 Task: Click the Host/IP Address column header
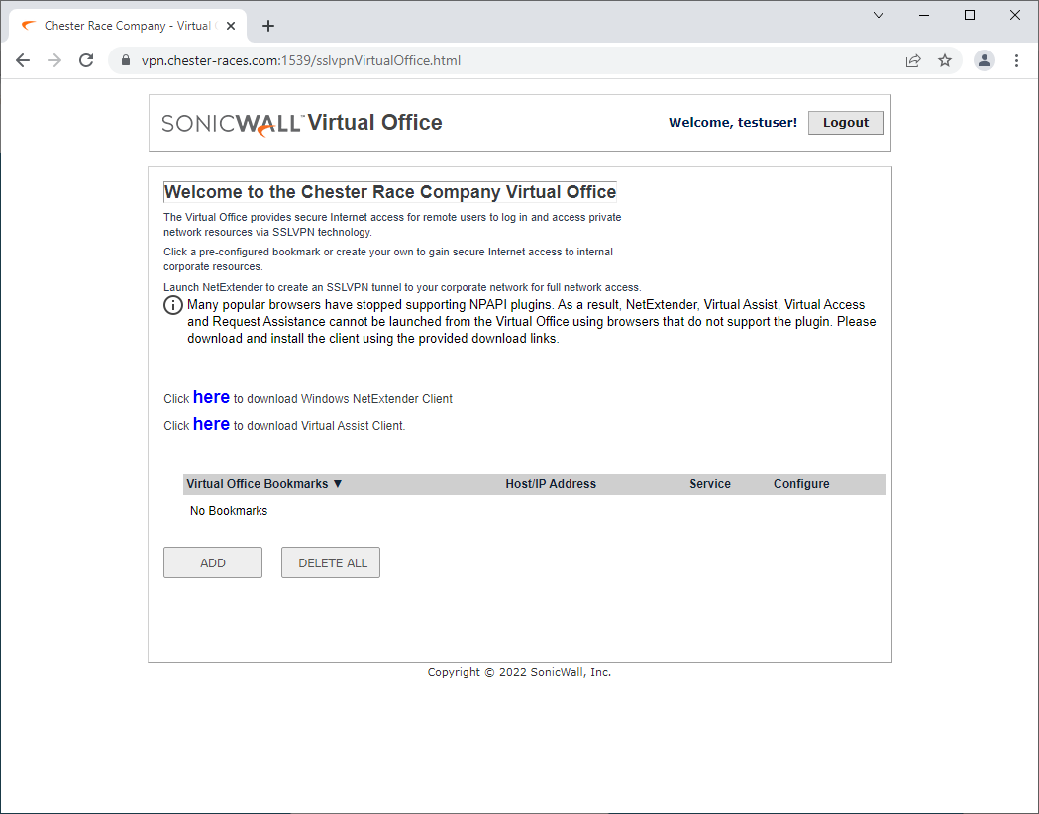(x=551, y=484)
